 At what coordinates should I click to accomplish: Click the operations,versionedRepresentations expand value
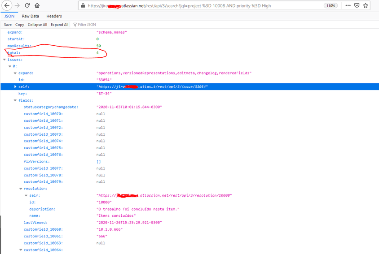tap(174, 73)
